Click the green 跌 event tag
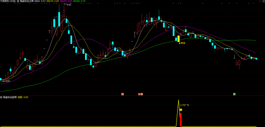The height and width of the screenshot is (127, 265). pos(235,94)
